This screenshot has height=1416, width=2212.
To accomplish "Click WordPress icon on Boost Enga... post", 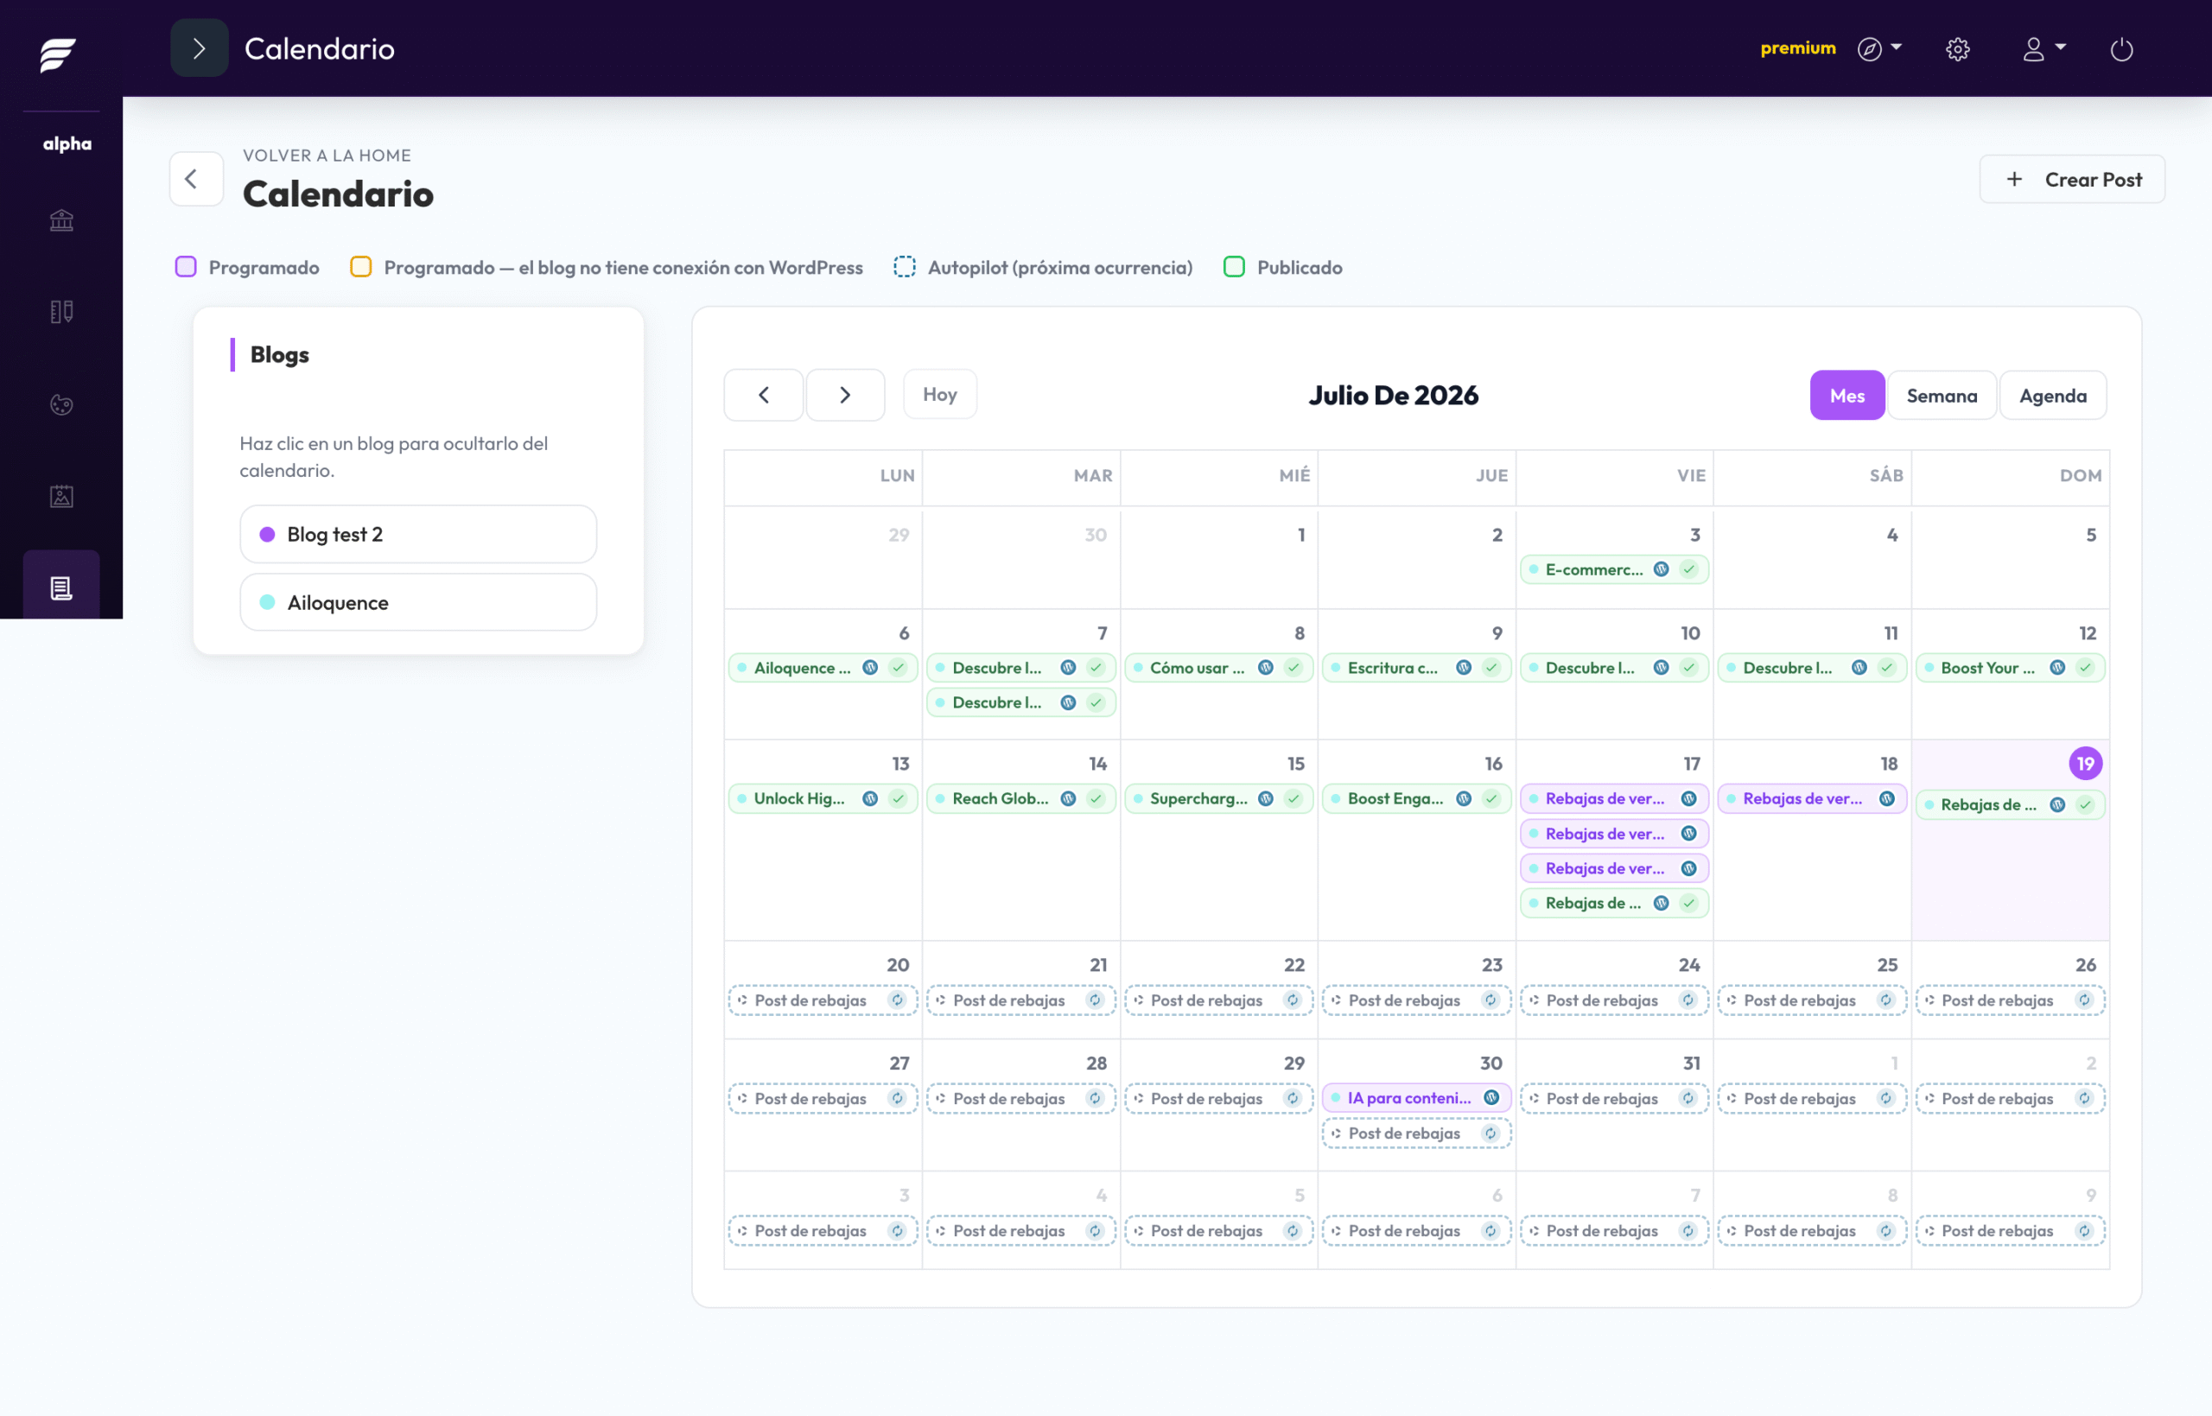I will pyautogui.click(x=1464, y=798).
